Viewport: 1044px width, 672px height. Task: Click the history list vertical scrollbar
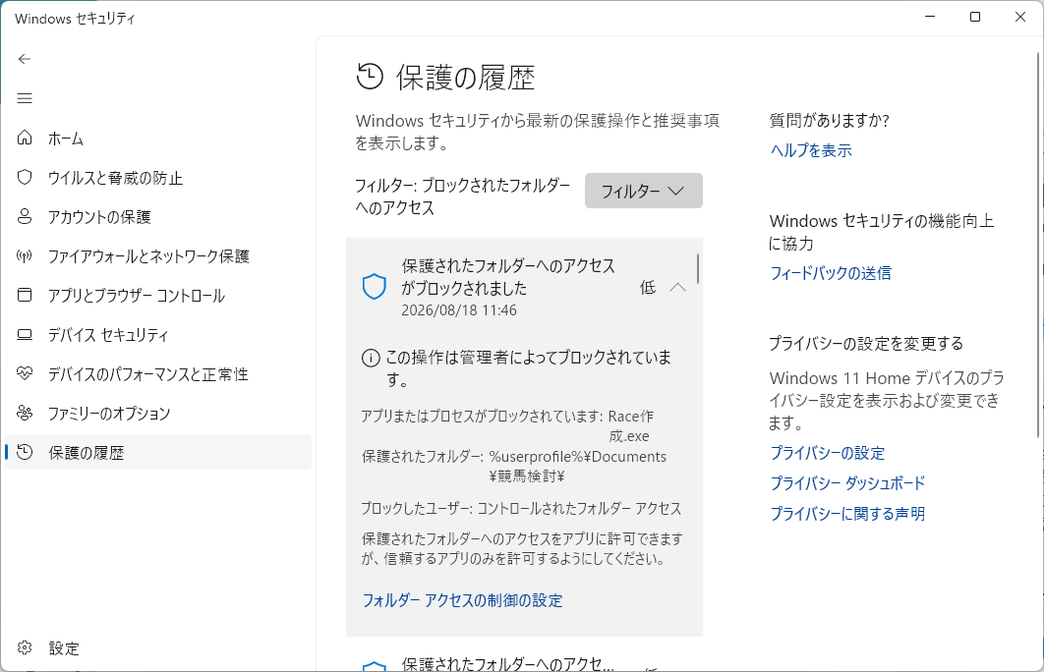pyautogui.click(x=697, y=268)
